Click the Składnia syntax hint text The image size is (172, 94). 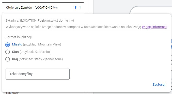pos(40,21)
